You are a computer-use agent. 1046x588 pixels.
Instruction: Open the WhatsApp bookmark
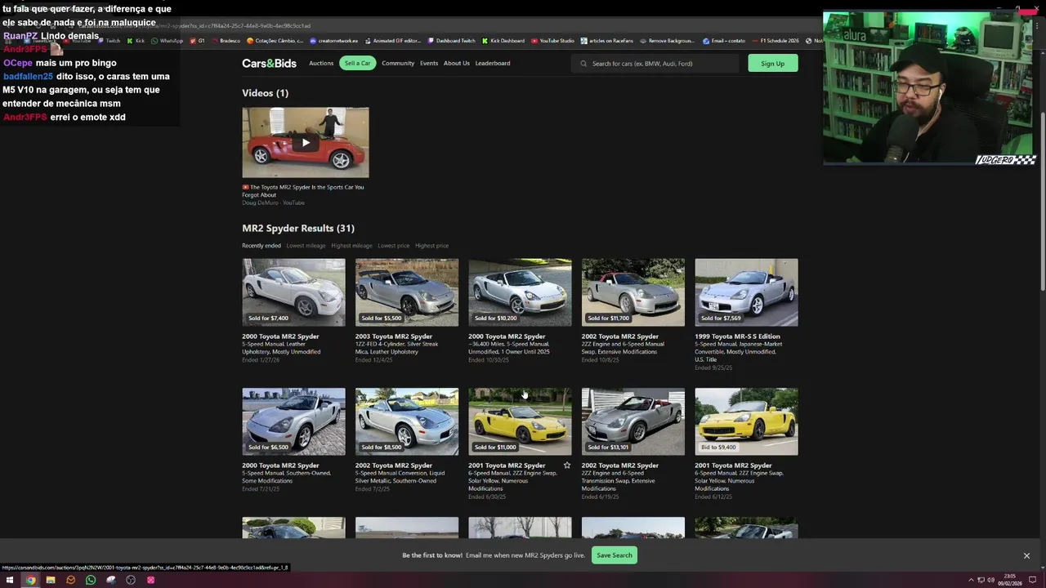point(168,41)
